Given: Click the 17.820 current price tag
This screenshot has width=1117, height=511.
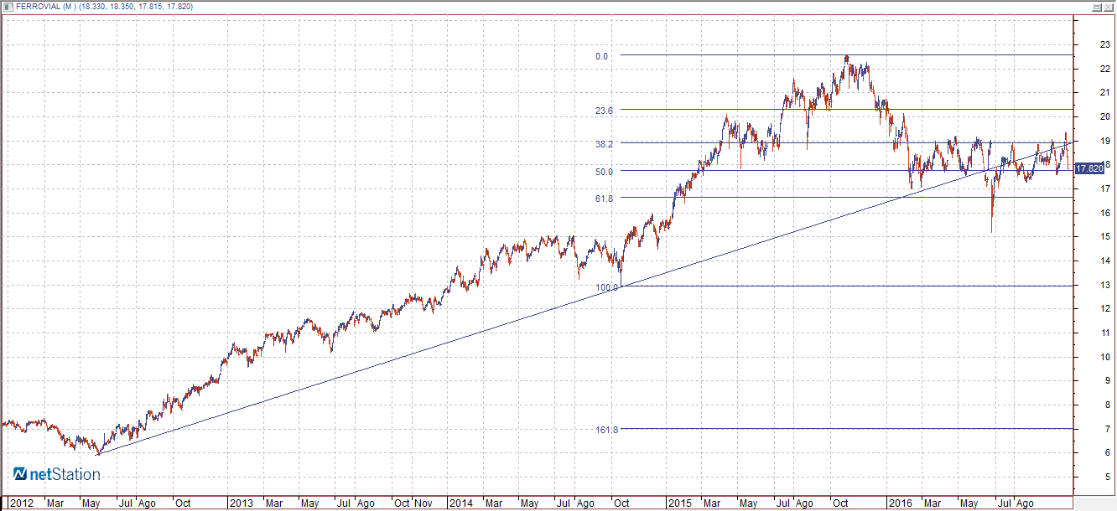Looking at the screenshot, I should (x=1089, y=168).
